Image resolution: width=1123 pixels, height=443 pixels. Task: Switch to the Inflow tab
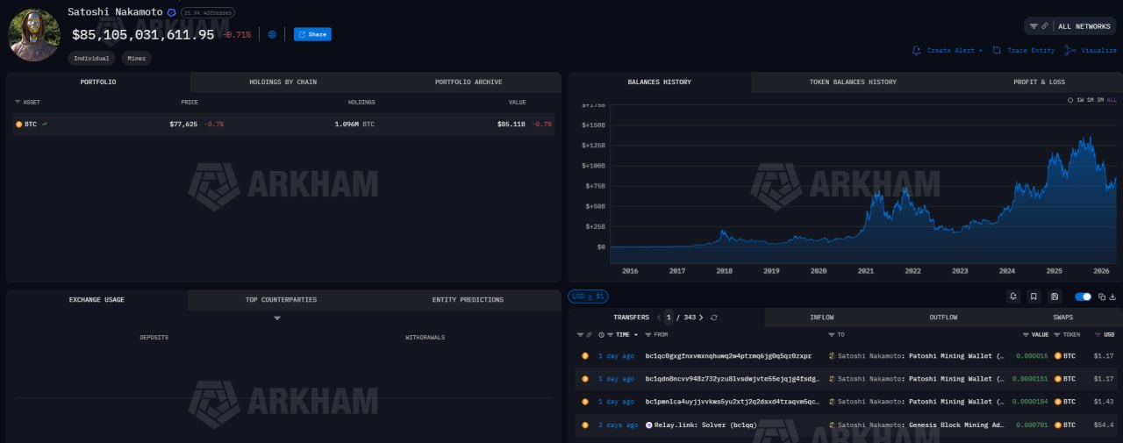[821, 317]
